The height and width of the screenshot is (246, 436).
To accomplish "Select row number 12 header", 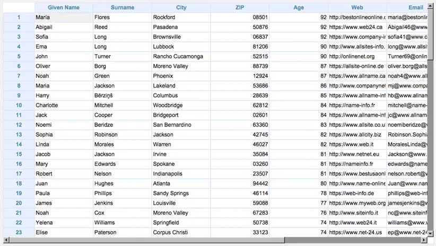I will pyautogui.click(x=19, y=125).
